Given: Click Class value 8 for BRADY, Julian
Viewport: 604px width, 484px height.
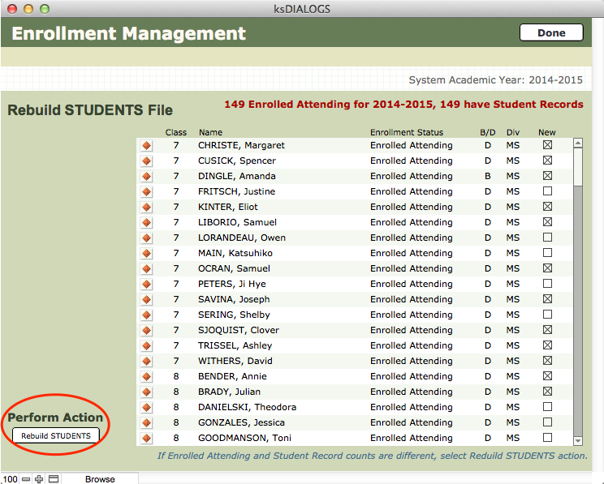Looking at the screenshot, I should [176, 392].
